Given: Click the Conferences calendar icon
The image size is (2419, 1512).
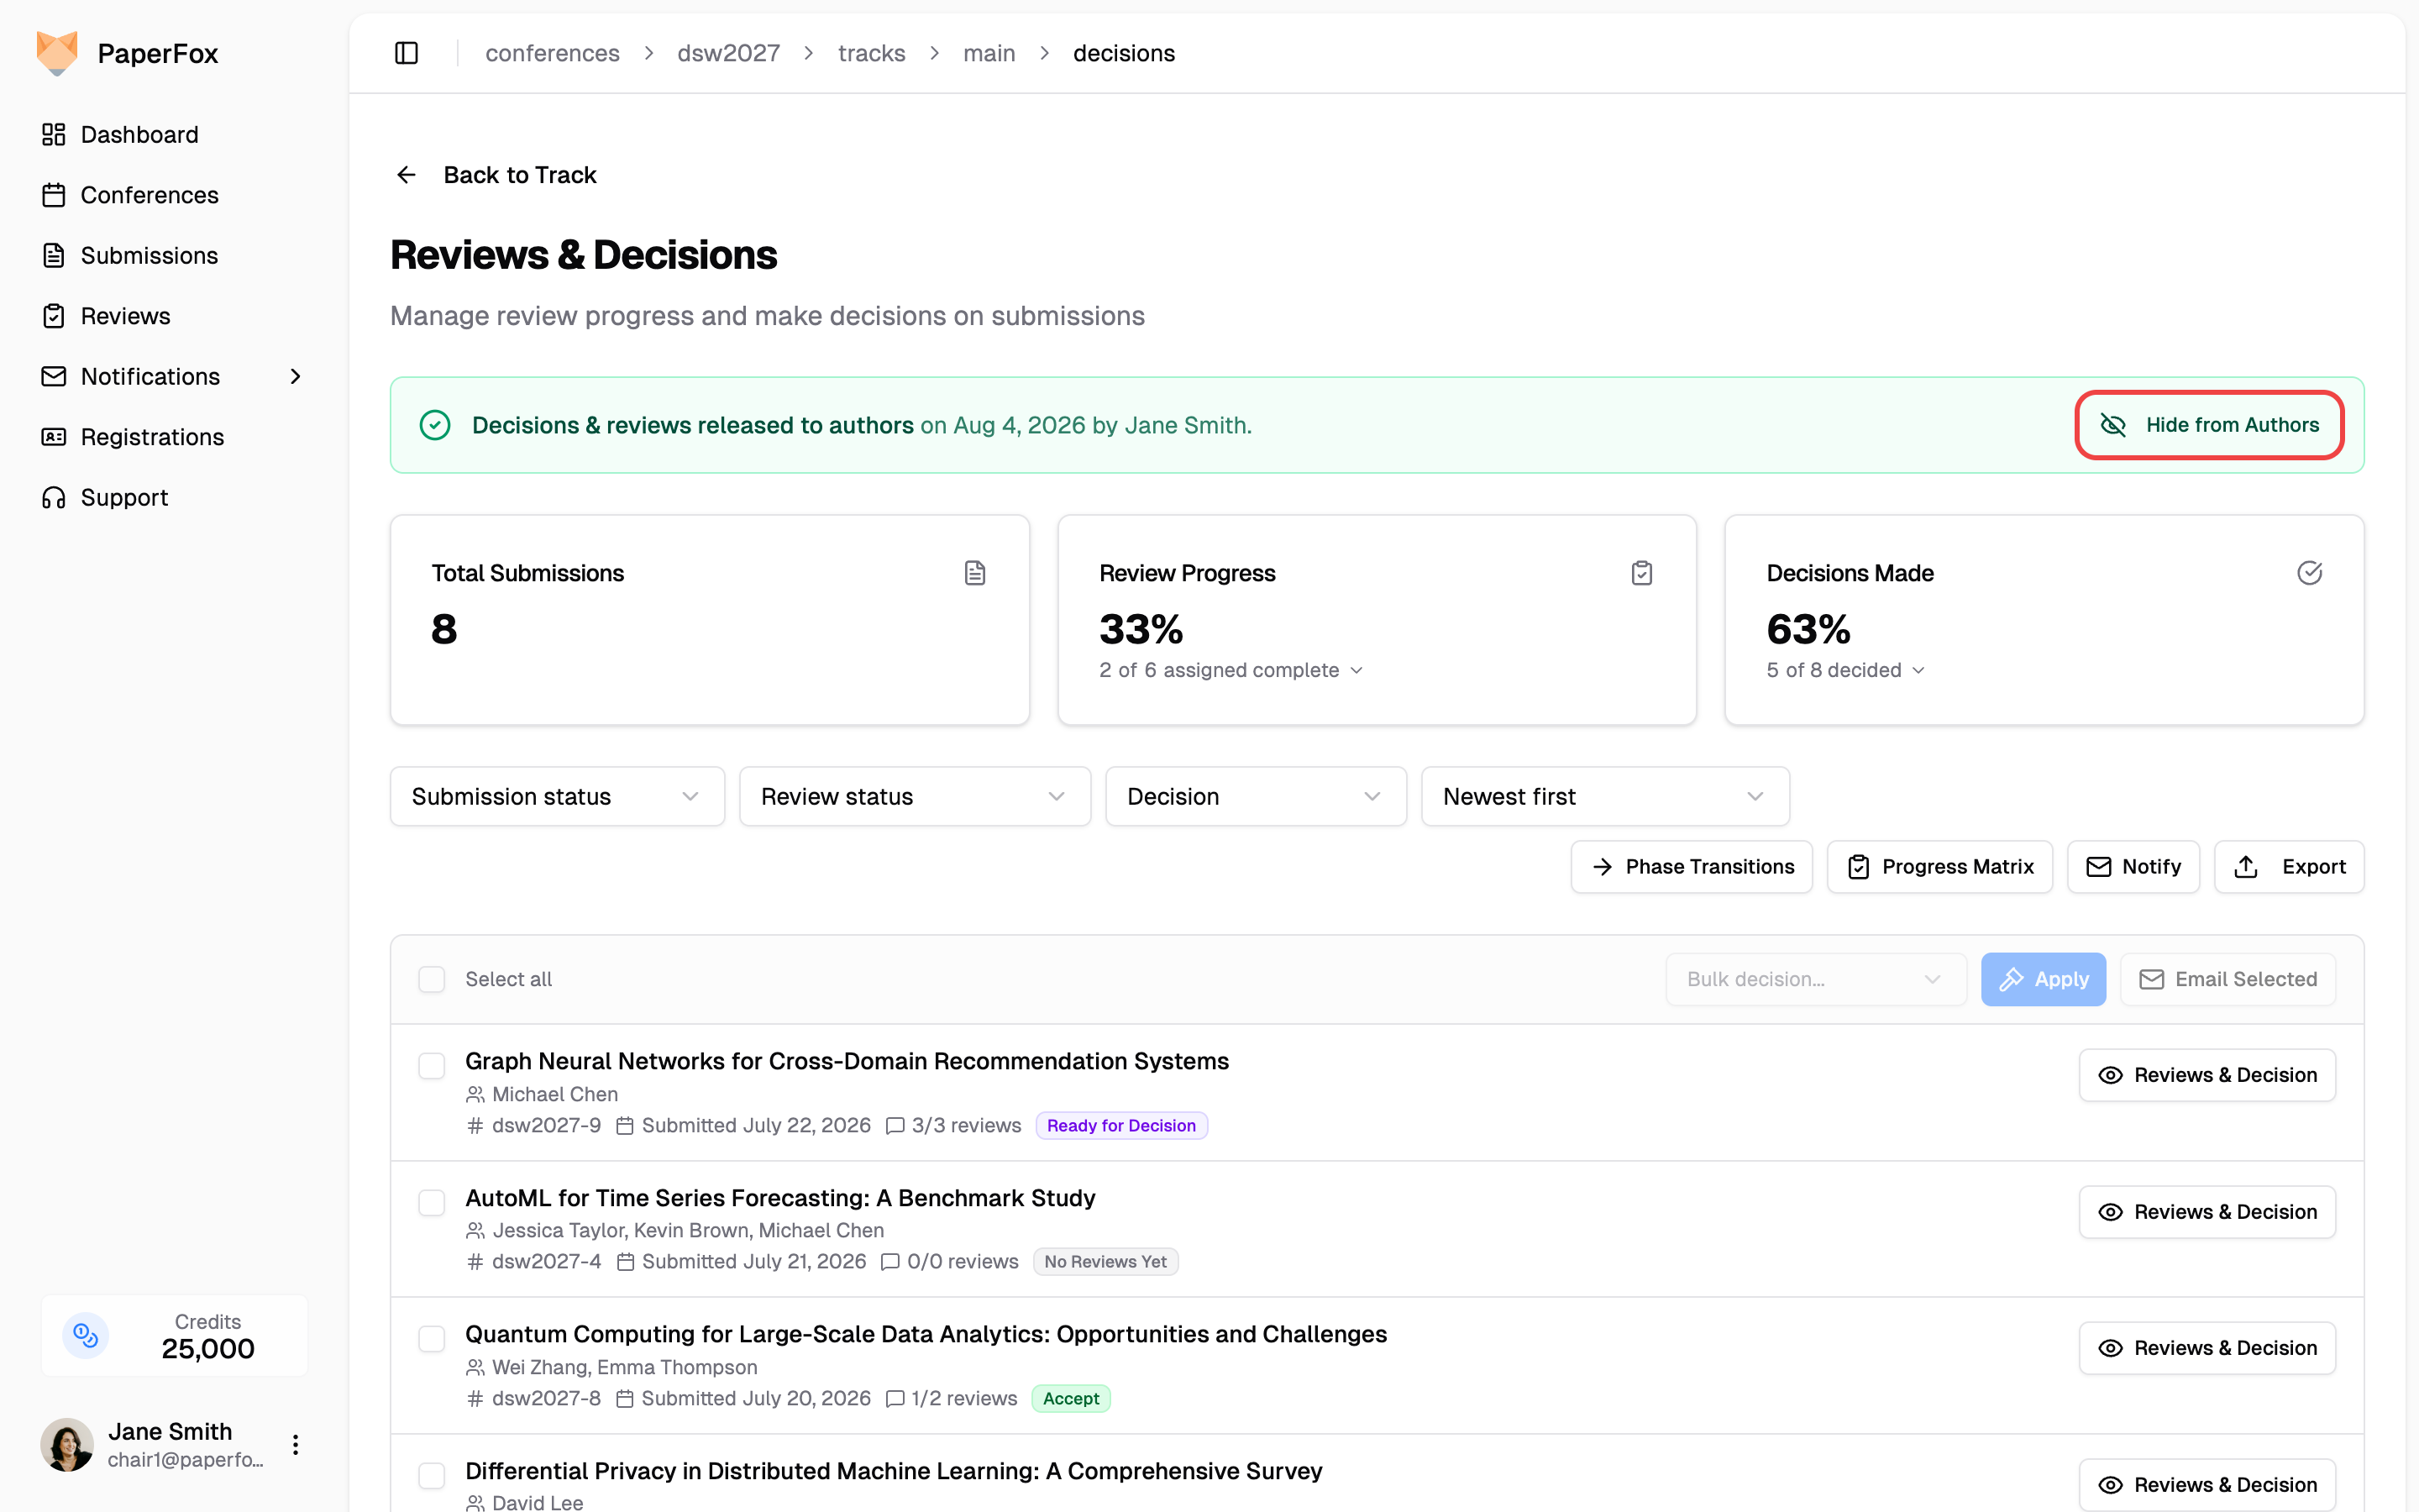Looking at the screenshot, I should click(x=54, y=195).
